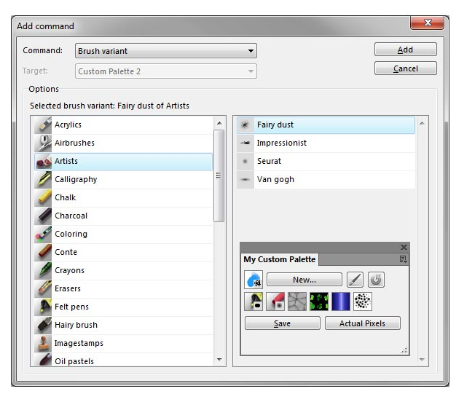The height and width of the screenshot is (394, 456).
Task: Click the brush category scrollbar thumb
Action: click(x=219, y=176)
